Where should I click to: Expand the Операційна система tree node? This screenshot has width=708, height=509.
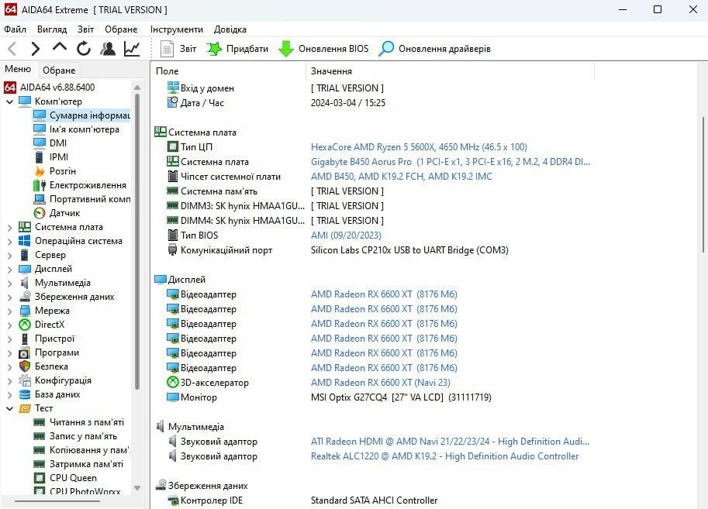tap(9, 242)
